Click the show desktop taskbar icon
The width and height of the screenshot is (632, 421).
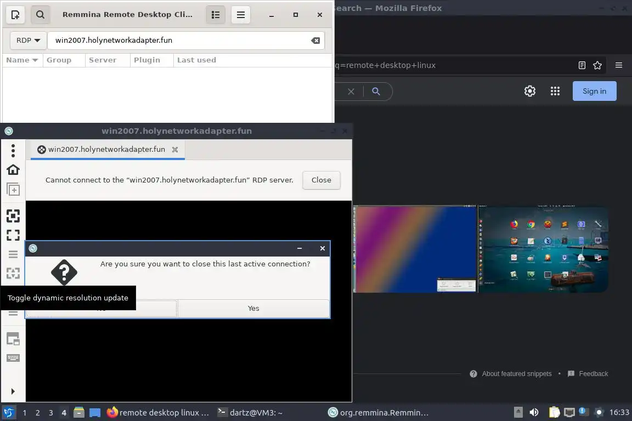click(x=95, y=413)
